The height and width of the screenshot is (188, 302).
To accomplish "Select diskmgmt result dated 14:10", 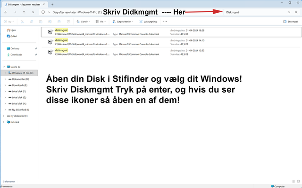I will click(171, 42).
